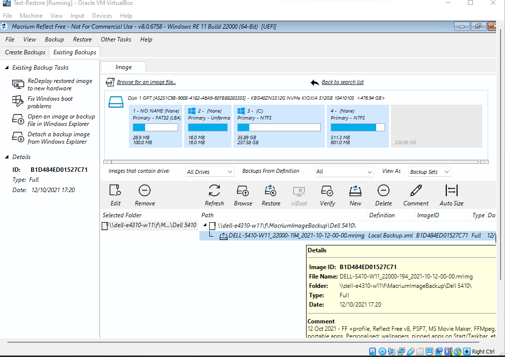Screen dimensions: 505x357
Task: Click Detach a backup image link
Action: 59,138
